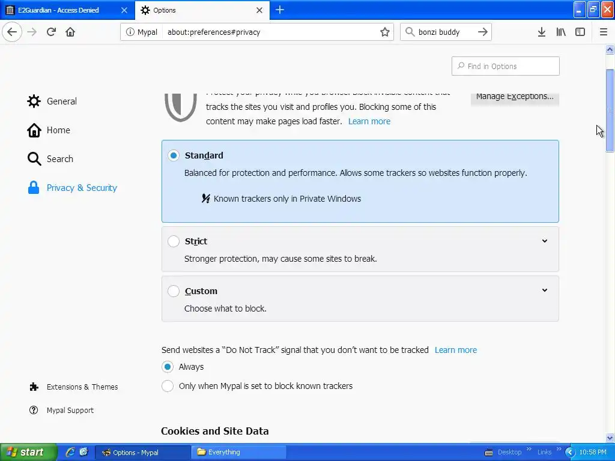This screenshot has height=461, width=615.
Task: Open the Library icon in the toolbar
Action: [561, 32]
